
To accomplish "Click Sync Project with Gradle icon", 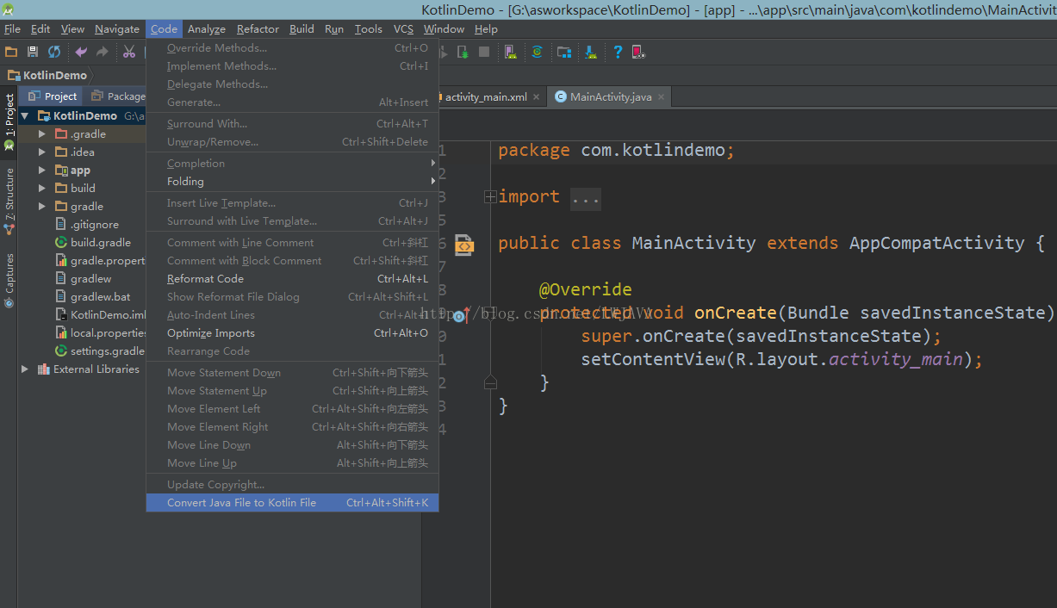I will coord(537,53).
